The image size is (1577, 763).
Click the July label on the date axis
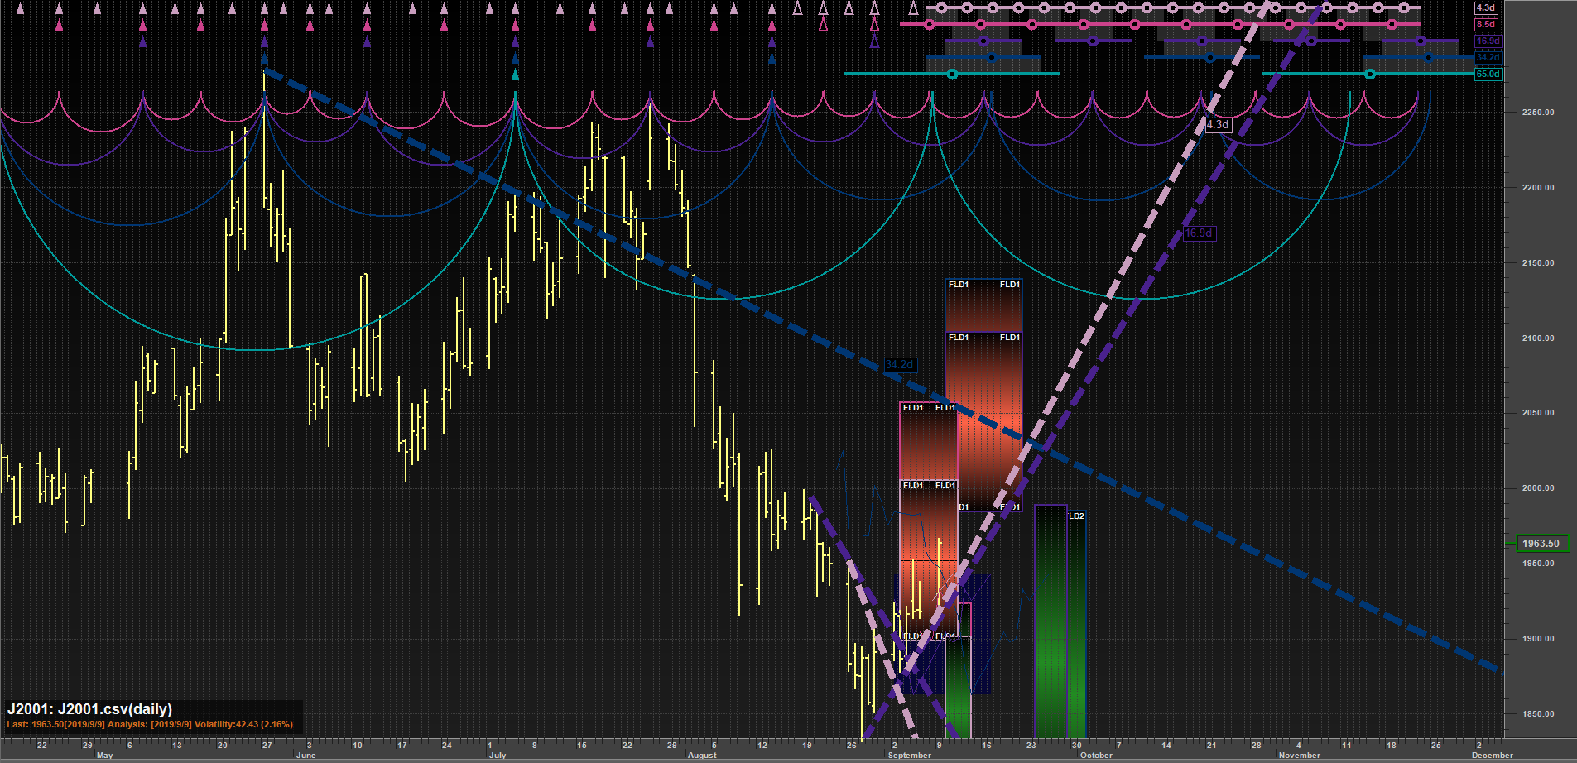[498, 756]
